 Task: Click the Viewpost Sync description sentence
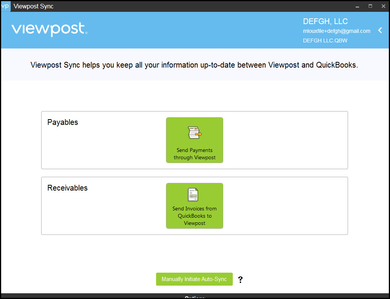tap(194, 65)
